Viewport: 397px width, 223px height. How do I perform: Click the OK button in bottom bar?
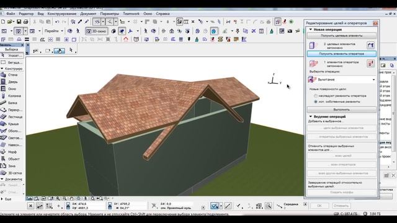(x=319, y=206)
